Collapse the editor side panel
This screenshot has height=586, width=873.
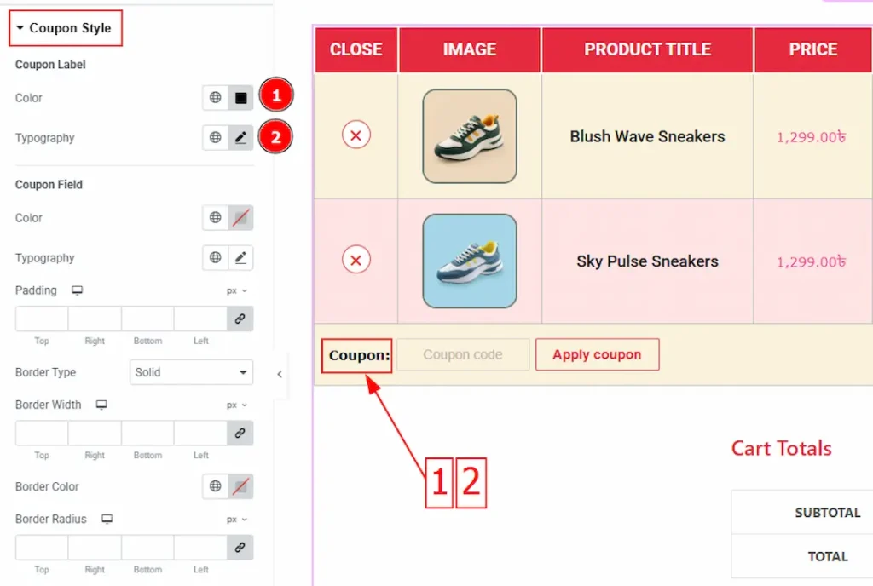(x=280, y=374)
